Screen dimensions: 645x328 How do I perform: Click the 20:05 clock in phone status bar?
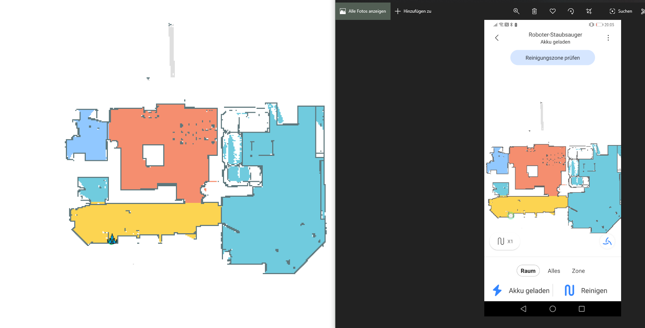tap(609, 25)
